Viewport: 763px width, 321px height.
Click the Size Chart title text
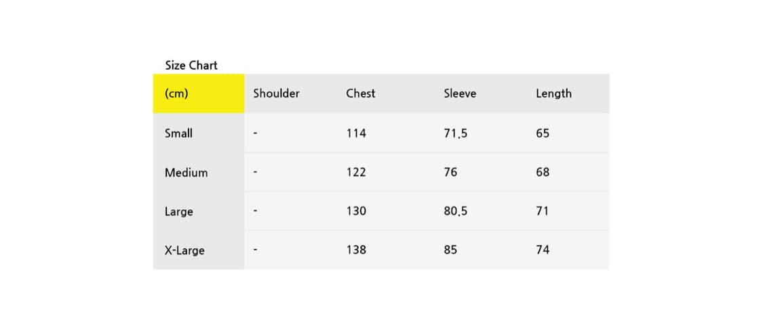191,66
